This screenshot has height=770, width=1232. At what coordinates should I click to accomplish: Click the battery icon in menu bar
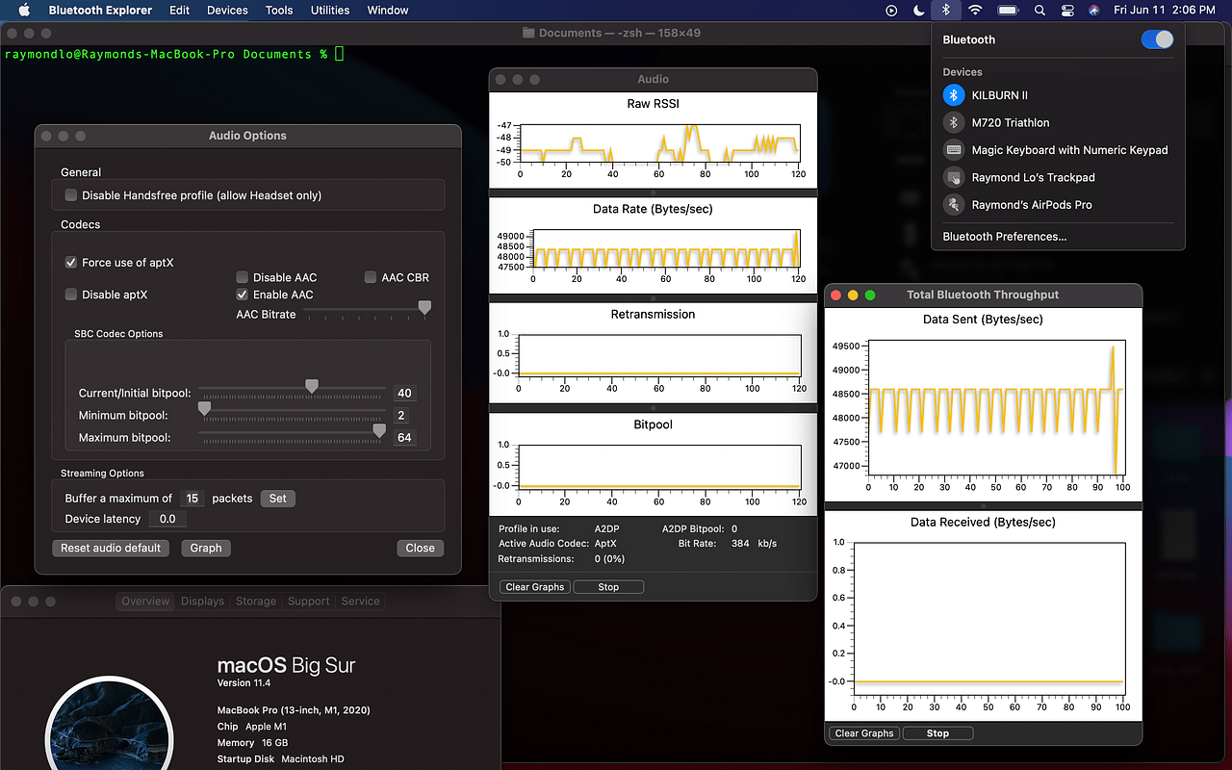pos(1006,11)
